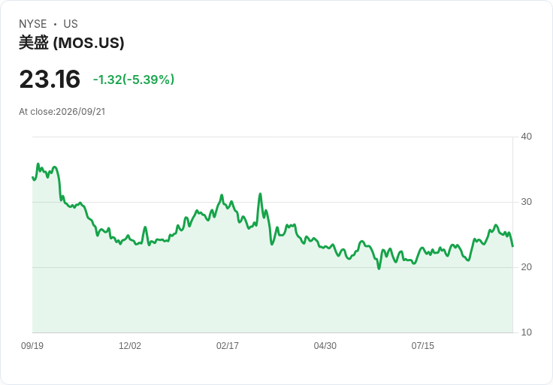Click the 07/15 x-axis date label

click(423, 346)
